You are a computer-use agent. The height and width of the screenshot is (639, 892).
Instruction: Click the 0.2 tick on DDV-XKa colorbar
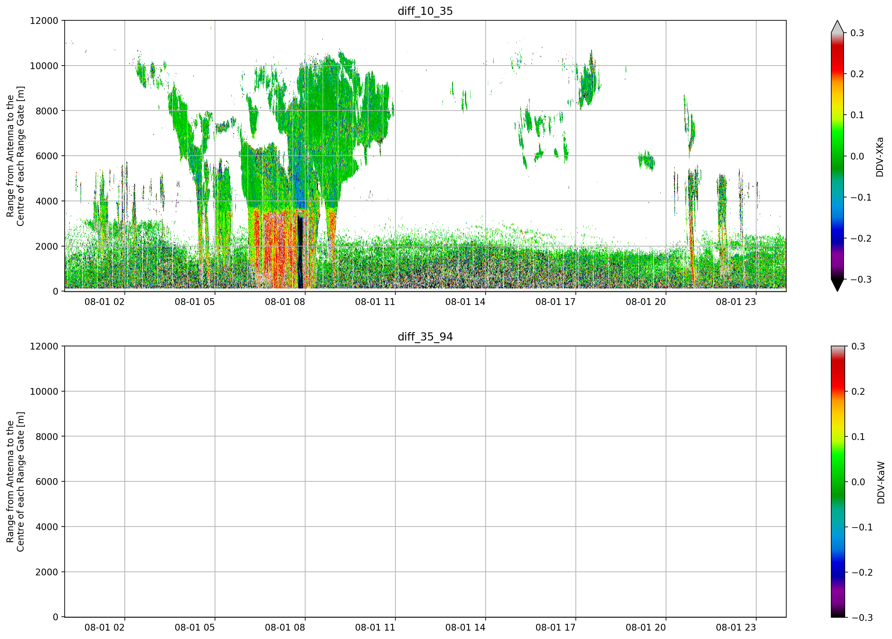[857, 74]
